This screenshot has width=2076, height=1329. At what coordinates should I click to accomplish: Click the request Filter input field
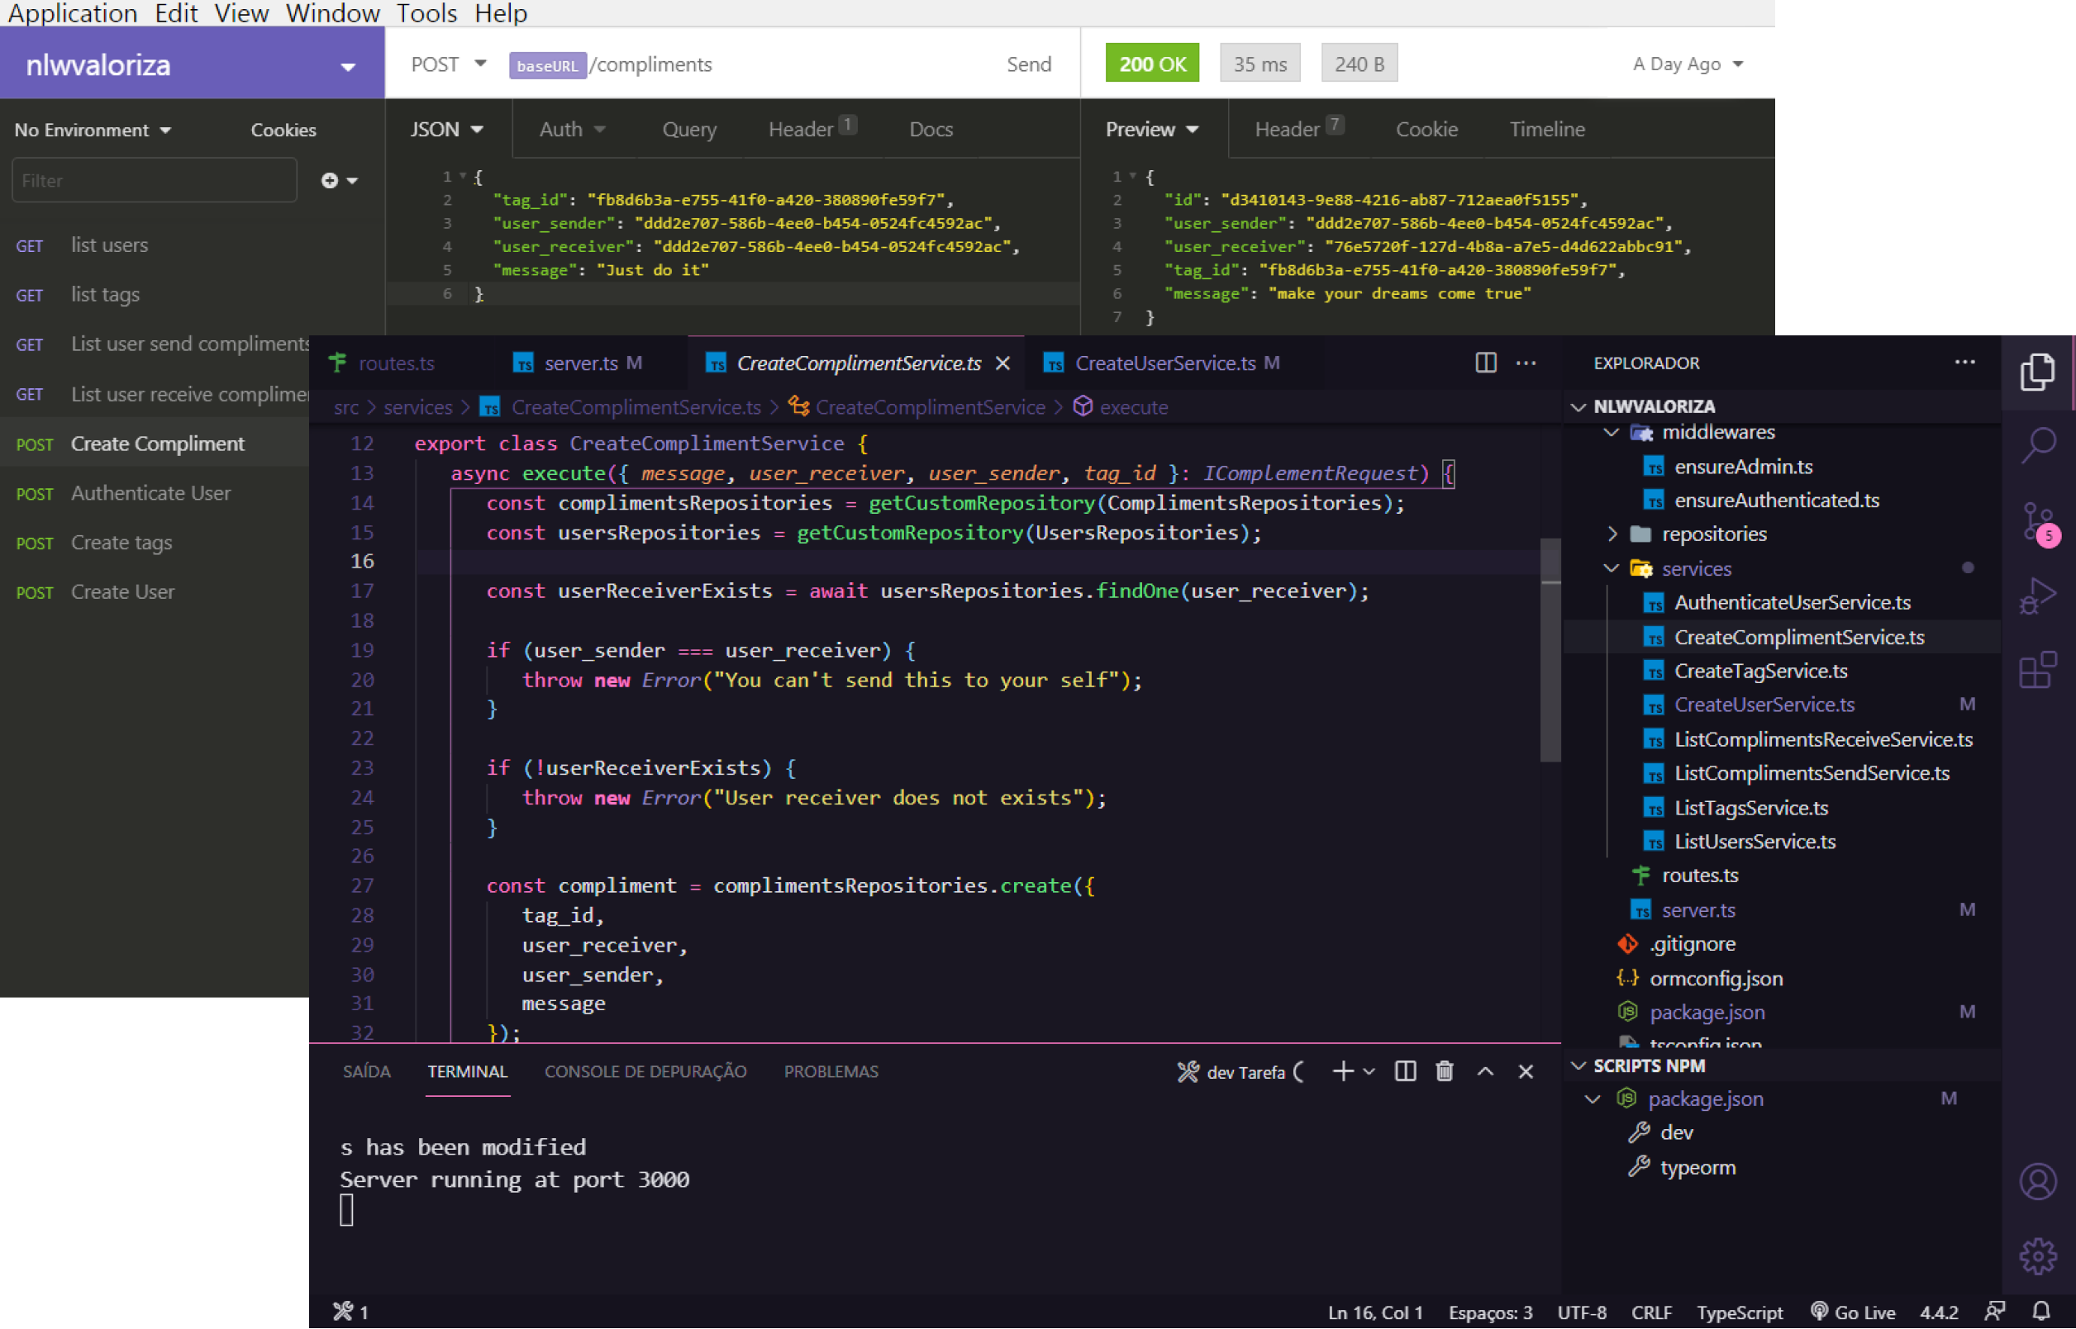(x=154, y=180)
